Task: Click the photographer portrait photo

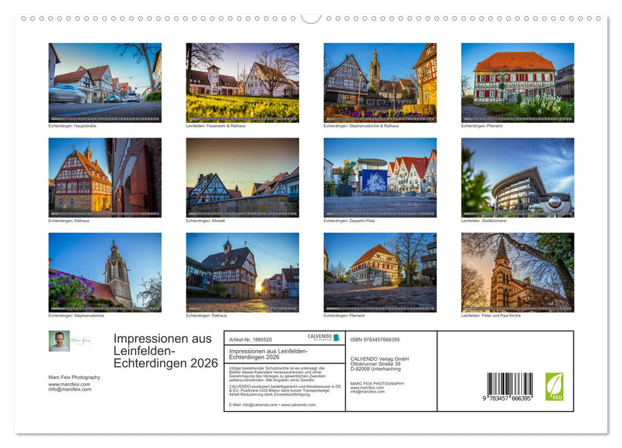Action: [59, 342]
